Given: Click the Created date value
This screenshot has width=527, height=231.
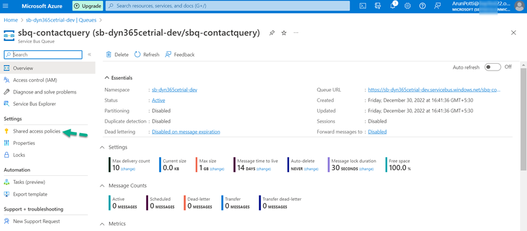Looking at the screenshot, I should [420, 100].
